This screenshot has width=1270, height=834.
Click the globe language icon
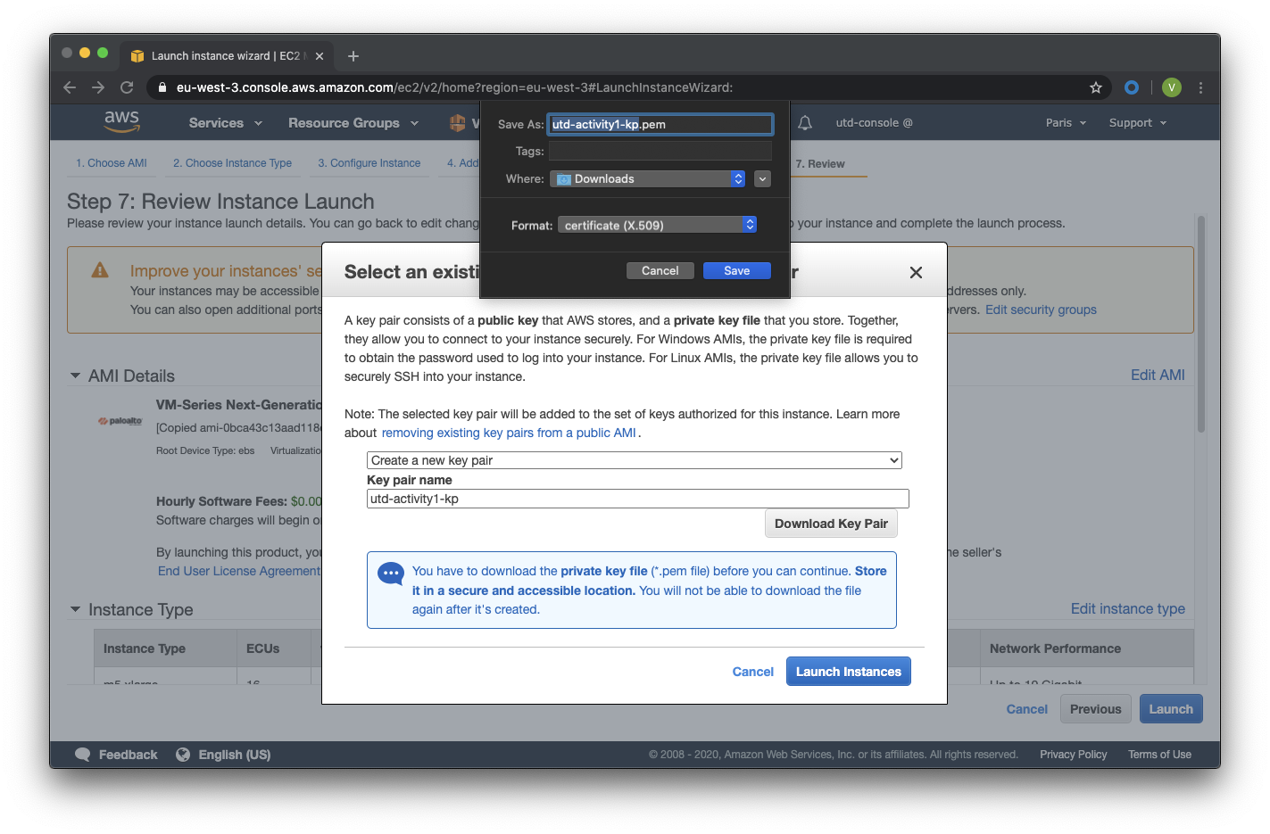[183, 755]
